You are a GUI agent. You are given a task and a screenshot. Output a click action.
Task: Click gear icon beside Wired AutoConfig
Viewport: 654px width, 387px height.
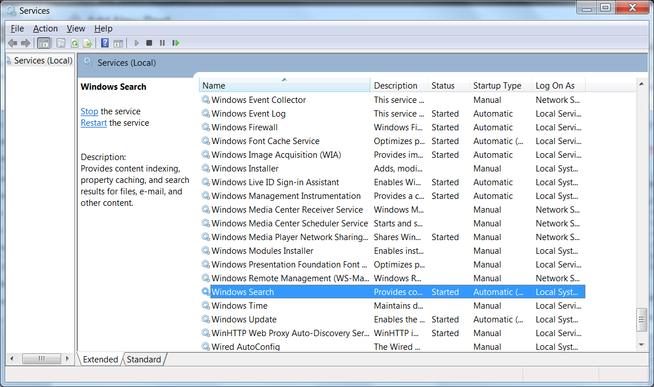[x=206, y=346]
